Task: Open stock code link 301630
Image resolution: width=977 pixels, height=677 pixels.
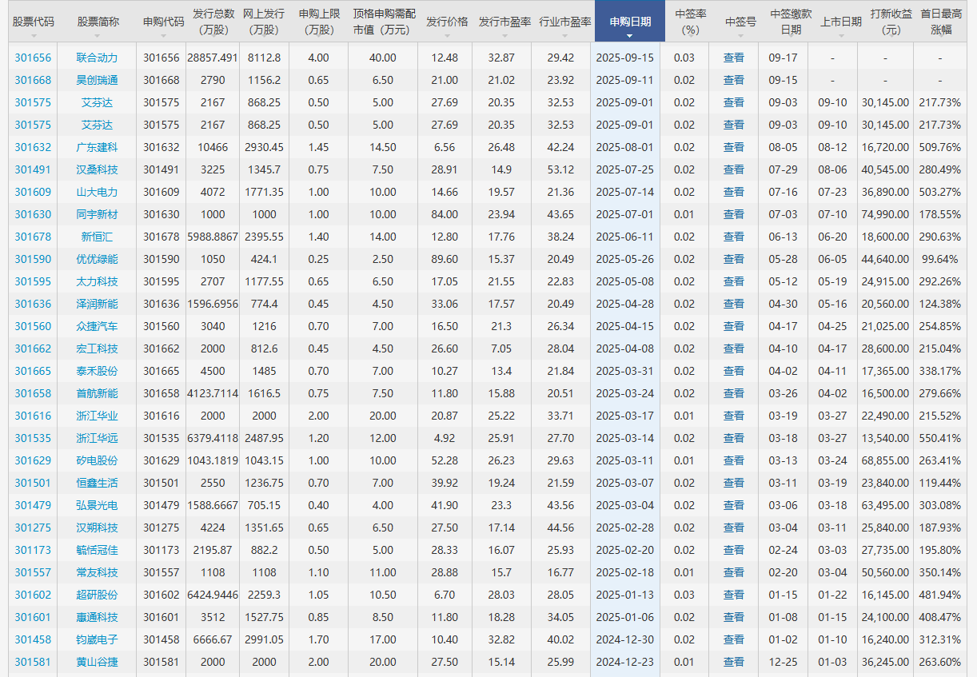Action: (x=33, y=214)
